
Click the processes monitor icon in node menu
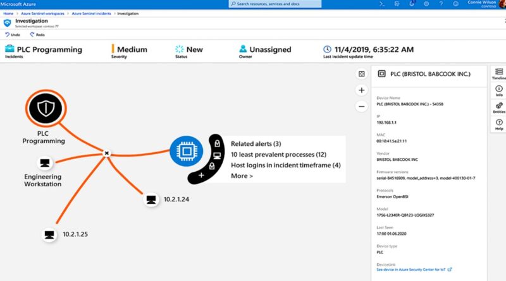coord(217,155)
